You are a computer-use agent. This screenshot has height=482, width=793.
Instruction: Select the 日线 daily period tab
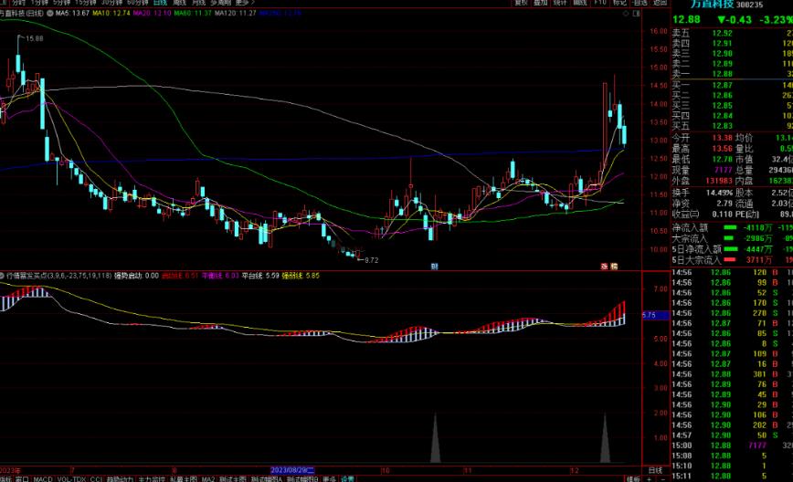(x=160, y=3)
